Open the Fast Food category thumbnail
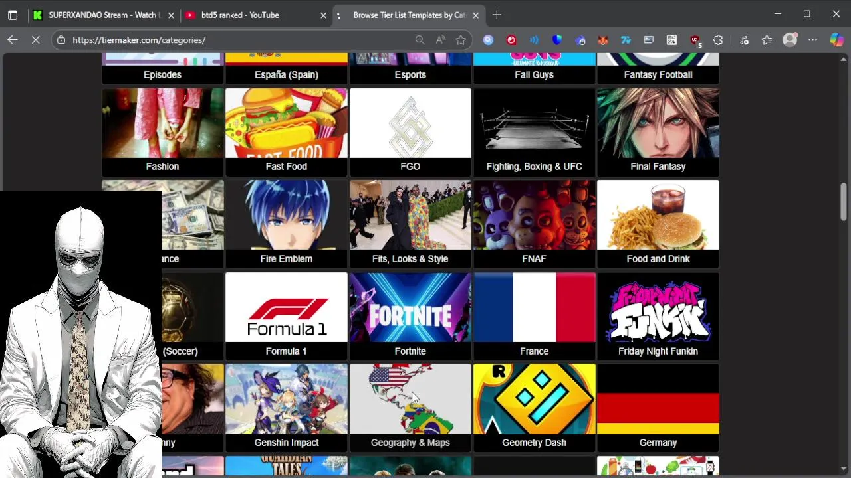Viewport: 851px width, 478px height. [x=287, y=123]
